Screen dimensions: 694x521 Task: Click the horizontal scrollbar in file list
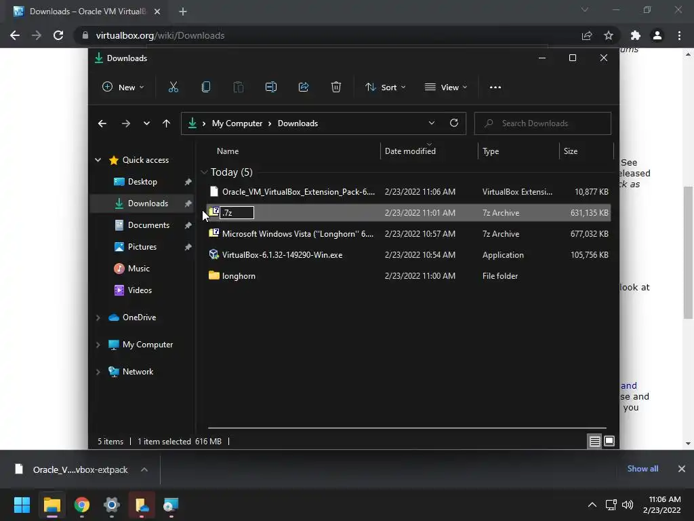pyautogui.click(x=407, y=428)
